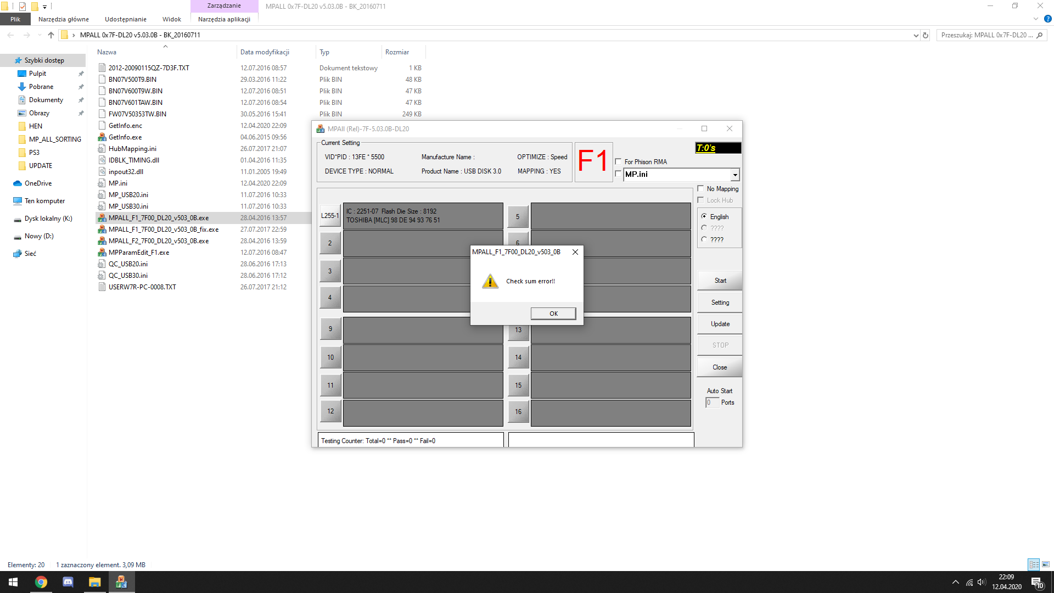
Task: Click the Explorer forward arrow
Action: (27, 35)
